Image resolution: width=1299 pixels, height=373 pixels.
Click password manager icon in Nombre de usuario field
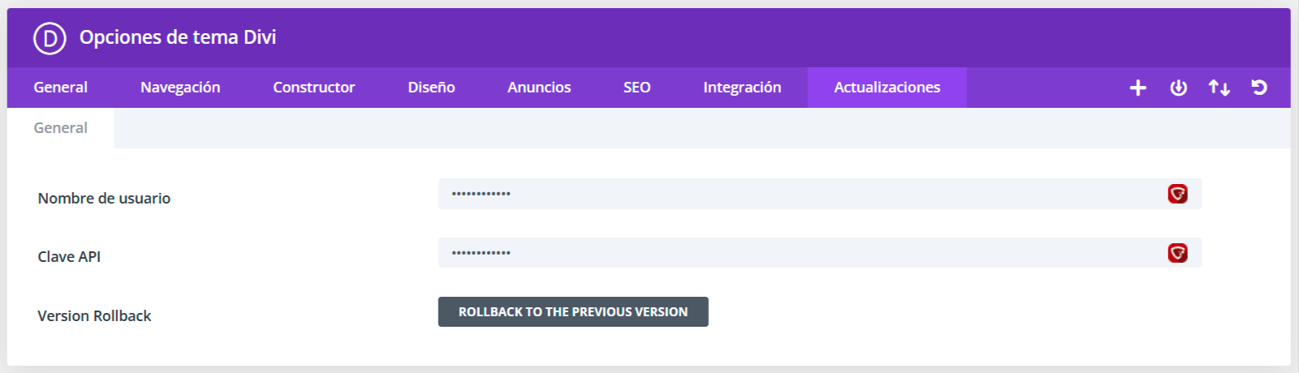tap(1177, 194)
